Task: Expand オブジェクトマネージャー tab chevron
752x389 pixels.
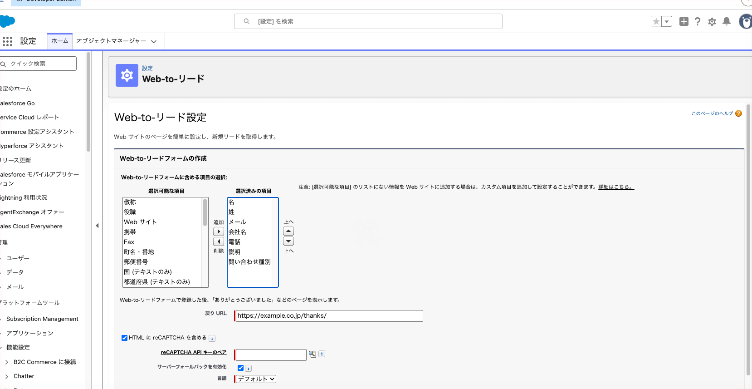Action: tap(154, 41)
